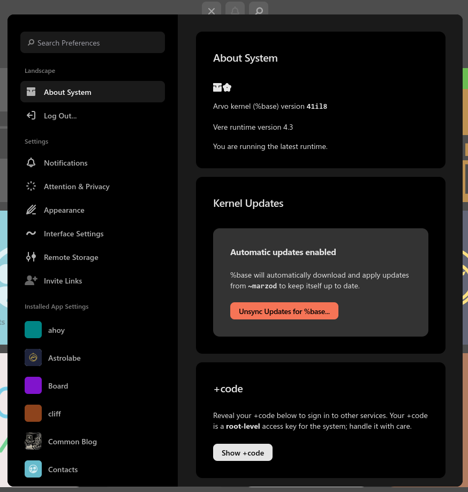Open ahoy app settings
This screenshot has height=492, width=468.
tap(93, 330)
